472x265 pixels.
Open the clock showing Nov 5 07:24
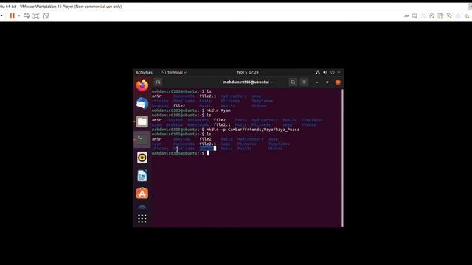click(x=248, y=72)
